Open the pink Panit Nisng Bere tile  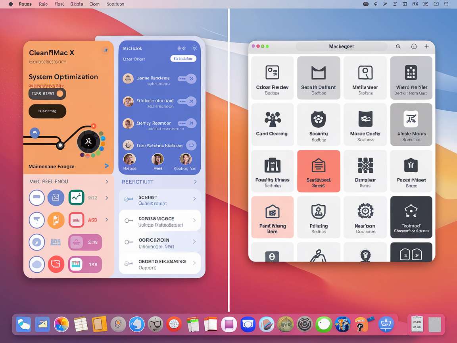tap(272, 217)
